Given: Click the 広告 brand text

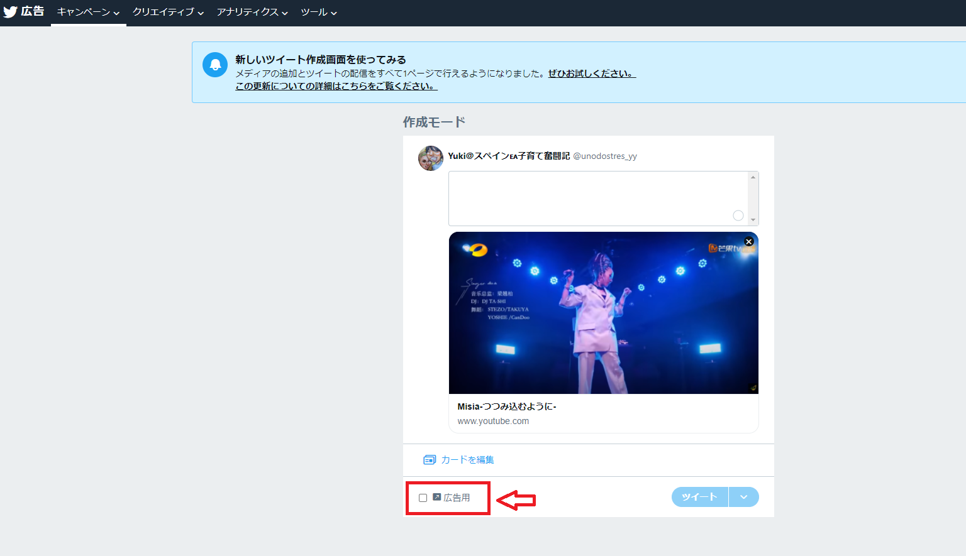Looking at the screenshot, I should point(33,11).
